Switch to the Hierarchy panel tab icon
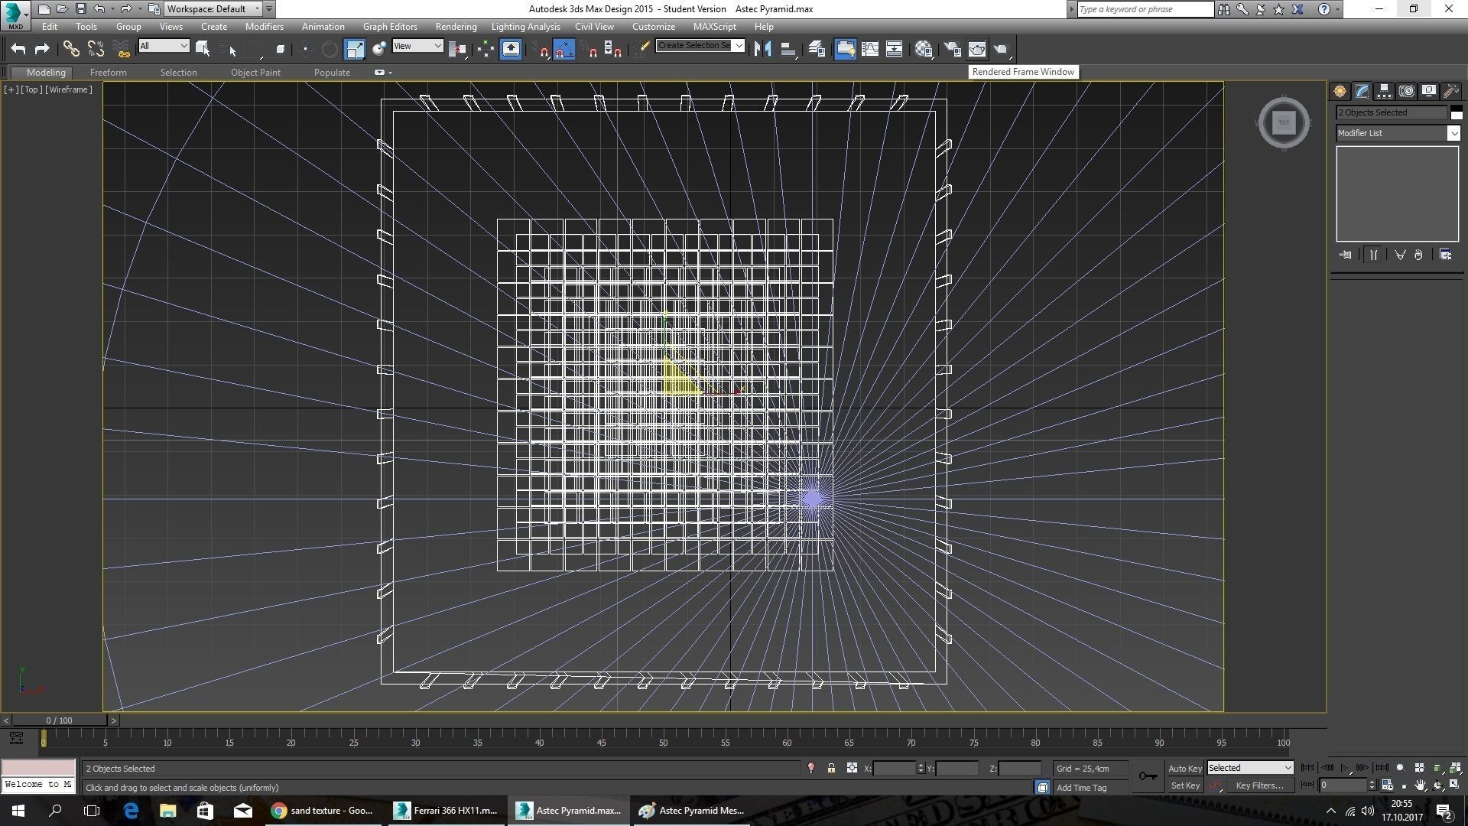Viewport: 1468px width, 826px height. (1384, 91)
